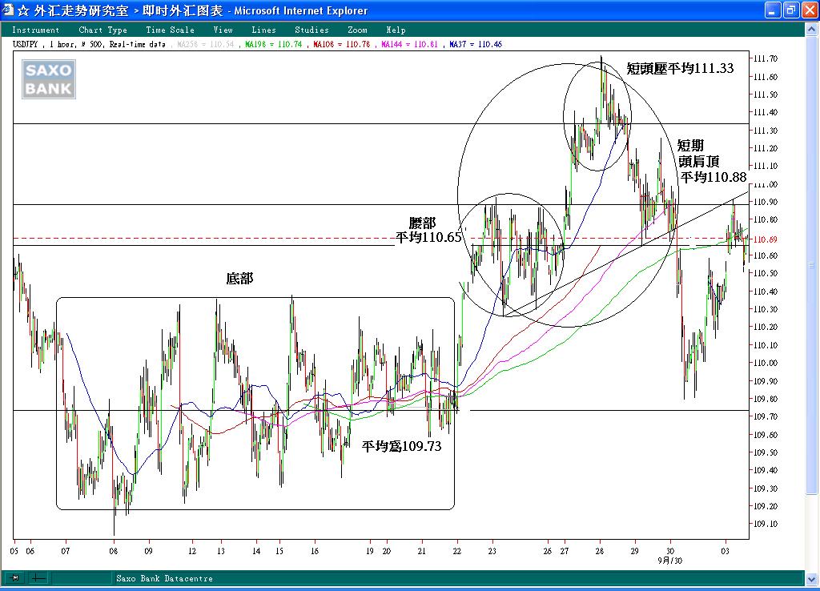Toggle the crosshair cursor icon

tap(38, 578)
